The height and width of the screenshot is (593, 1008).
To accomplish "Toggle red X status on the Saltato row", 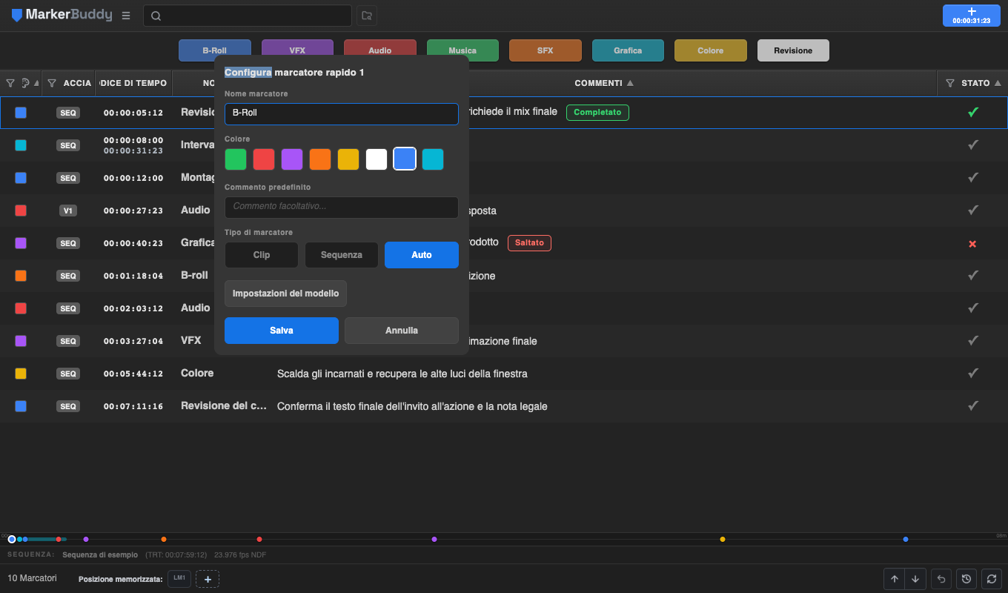I will coord(972,243).
